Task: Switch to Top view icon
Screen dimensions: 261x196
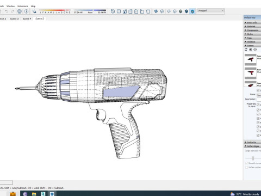Action: (x=119, y=11)
